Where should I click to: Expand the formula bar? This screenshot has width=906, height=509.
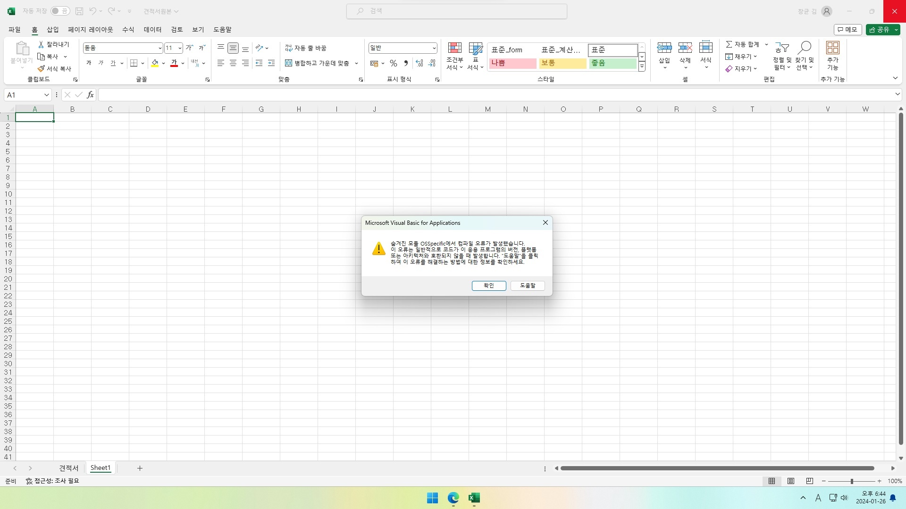point(898,95)
